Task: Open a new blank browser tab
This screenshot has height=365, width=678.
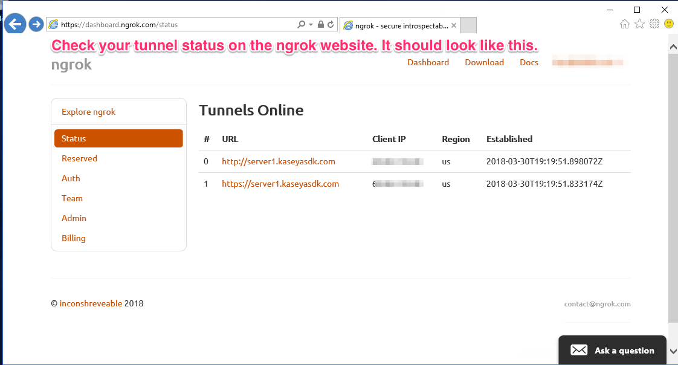Action: 468,25
